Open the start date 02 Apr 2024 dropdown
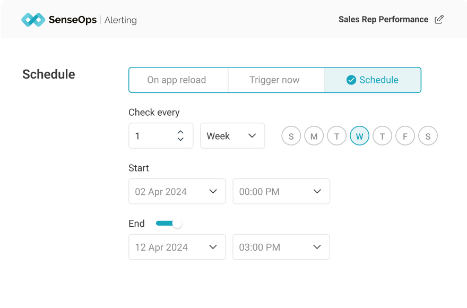The width and height of the screenshot is (467, 308). click(177, 191)
